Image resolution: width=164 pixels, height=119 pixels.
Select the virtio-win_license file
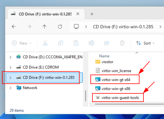click(116, 71)
